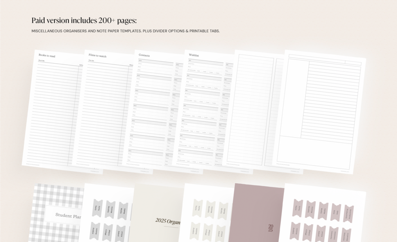Click the mauve Daily printable tab

tap(336, 212)
